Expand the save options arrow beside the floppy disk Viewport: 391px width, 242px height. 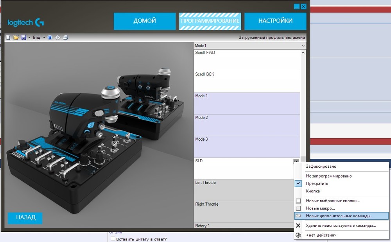click(x=29, y=38)
